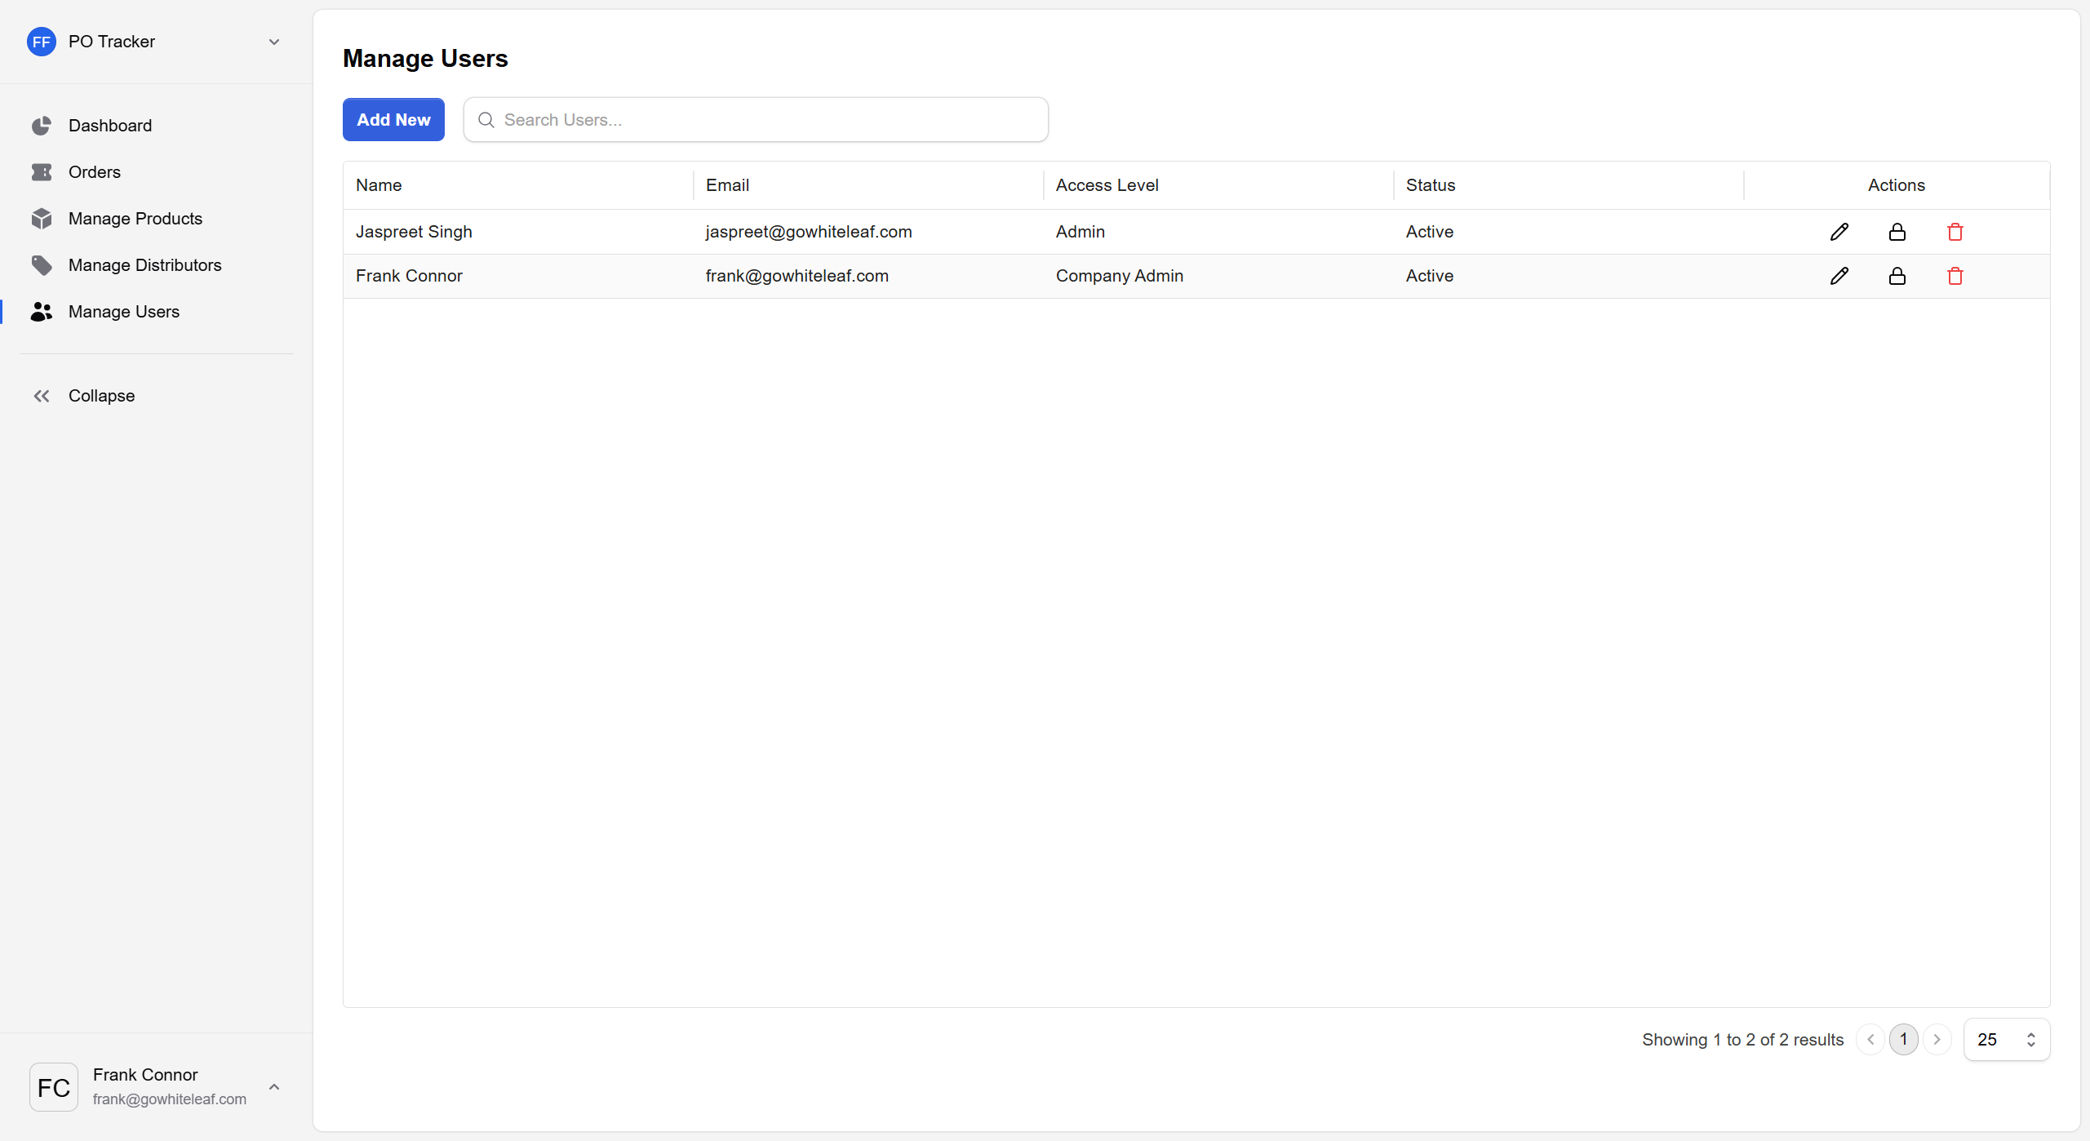Edit Frank Connor with pencil icon
Screen dimensions: 2090x1141
[1839, 276]
